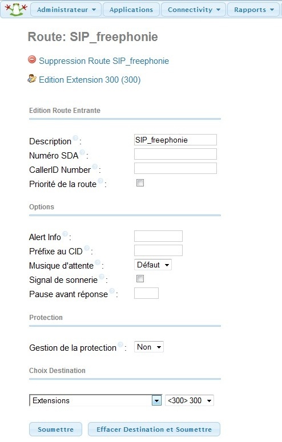Viewport: 282px width, 442px height.
Task: Select the <300> 300 extension dropdown
Action: point(190,400)
